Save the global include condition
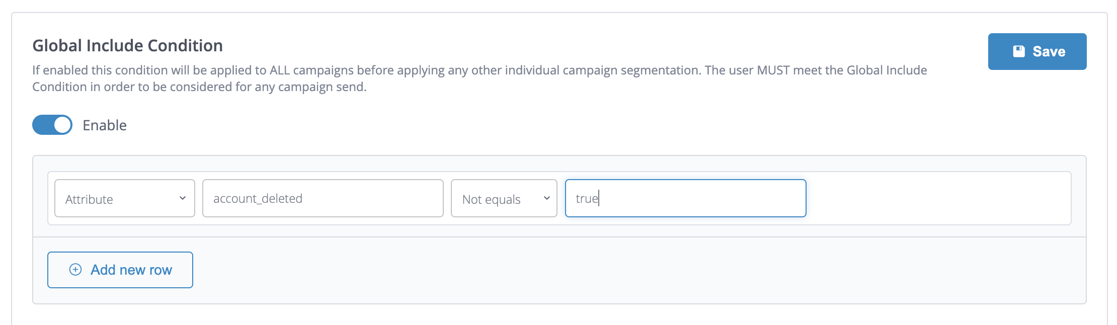This screenshot has width=1117, height=325. tap(1037, 51)
